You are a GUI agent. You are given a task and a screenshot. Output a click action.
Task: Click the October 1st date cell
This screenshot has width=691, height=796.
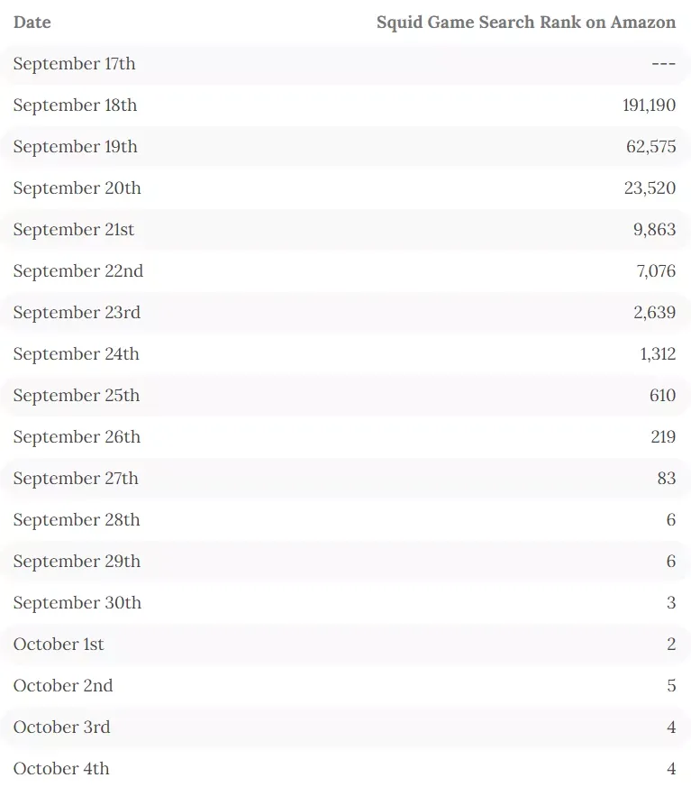click(59, 645)
